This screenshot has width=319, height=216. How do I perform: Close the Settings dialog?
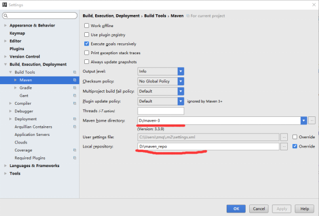(314, 5)
